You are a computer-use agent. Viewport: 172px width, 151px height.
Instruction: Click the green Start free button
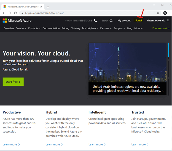click(x=13, y=82)
